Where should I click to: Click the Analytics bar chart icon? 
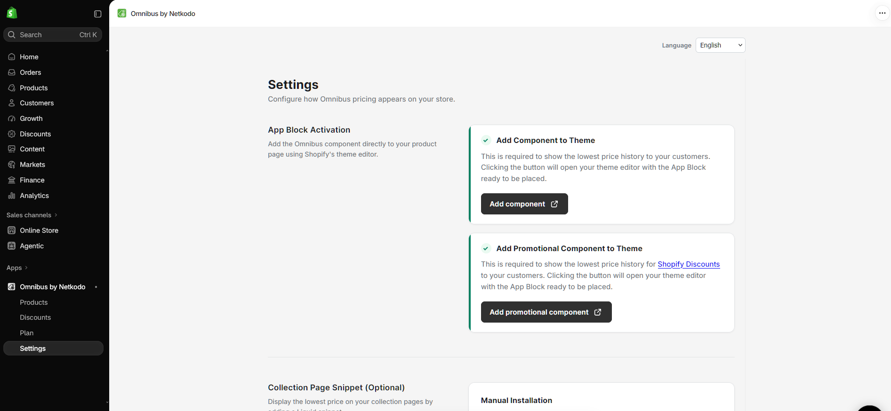(12, 196)
